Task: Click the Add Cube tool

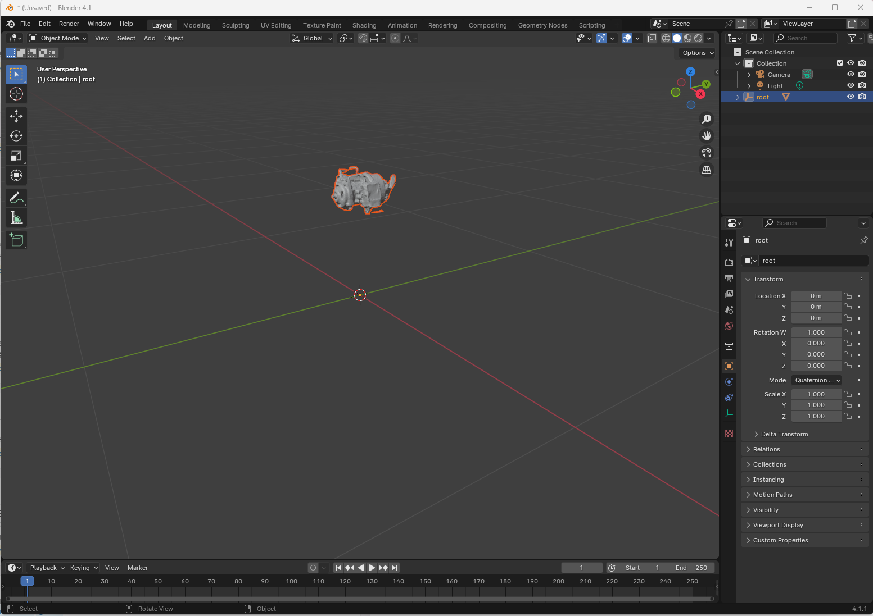Action: 16,240
